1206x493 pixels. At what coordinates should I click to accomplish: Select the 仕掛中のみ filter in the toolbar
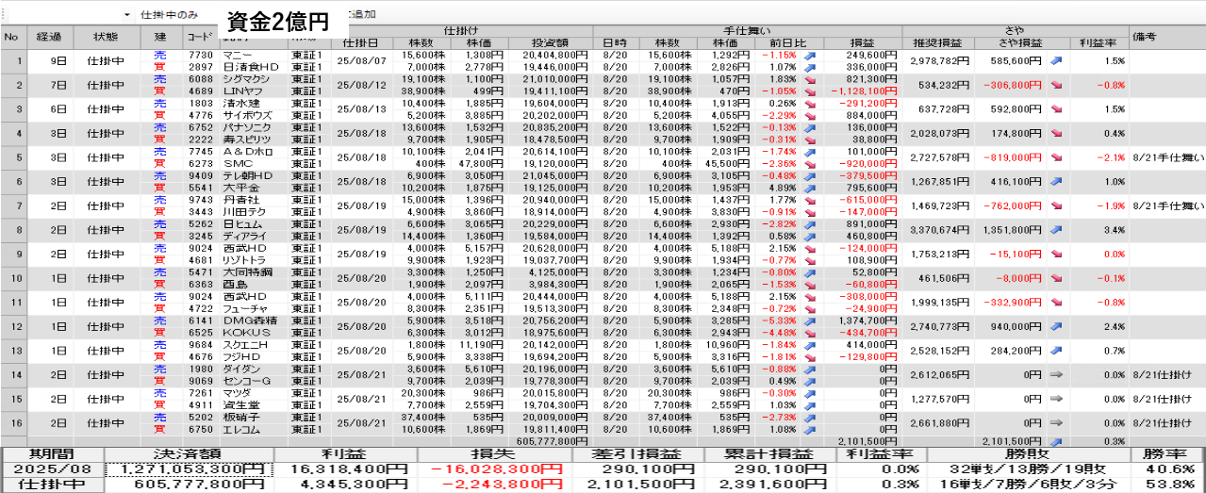click(169, 16)
